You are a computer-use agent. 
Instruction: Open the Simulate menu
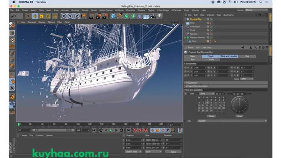point(75,10)
